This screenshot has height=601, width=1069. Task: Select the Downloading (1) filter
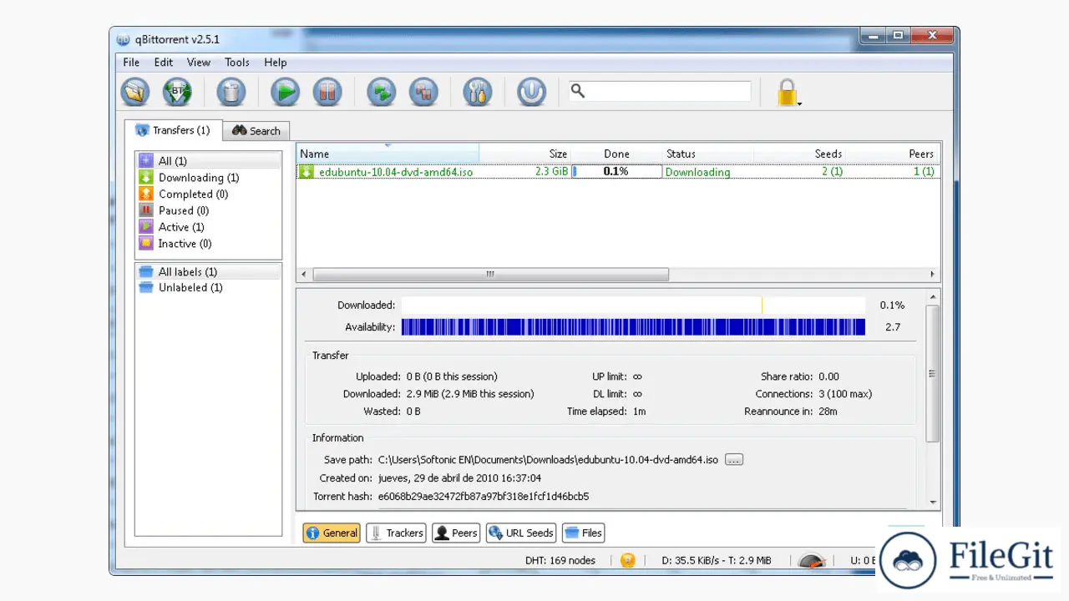[209, 178]
